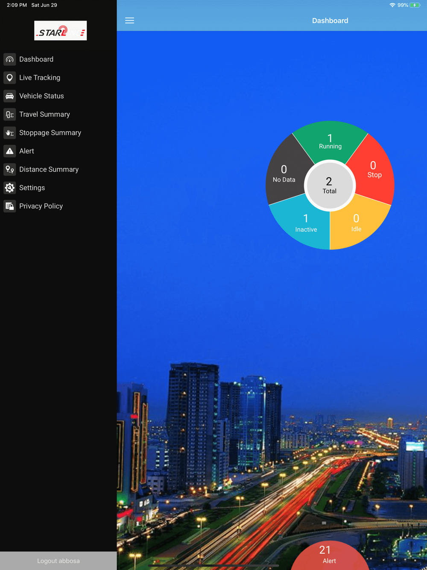Viewport: 427px width, 570px height.
Task: Click the 2:09 PM clock
Action: (17, 5)
